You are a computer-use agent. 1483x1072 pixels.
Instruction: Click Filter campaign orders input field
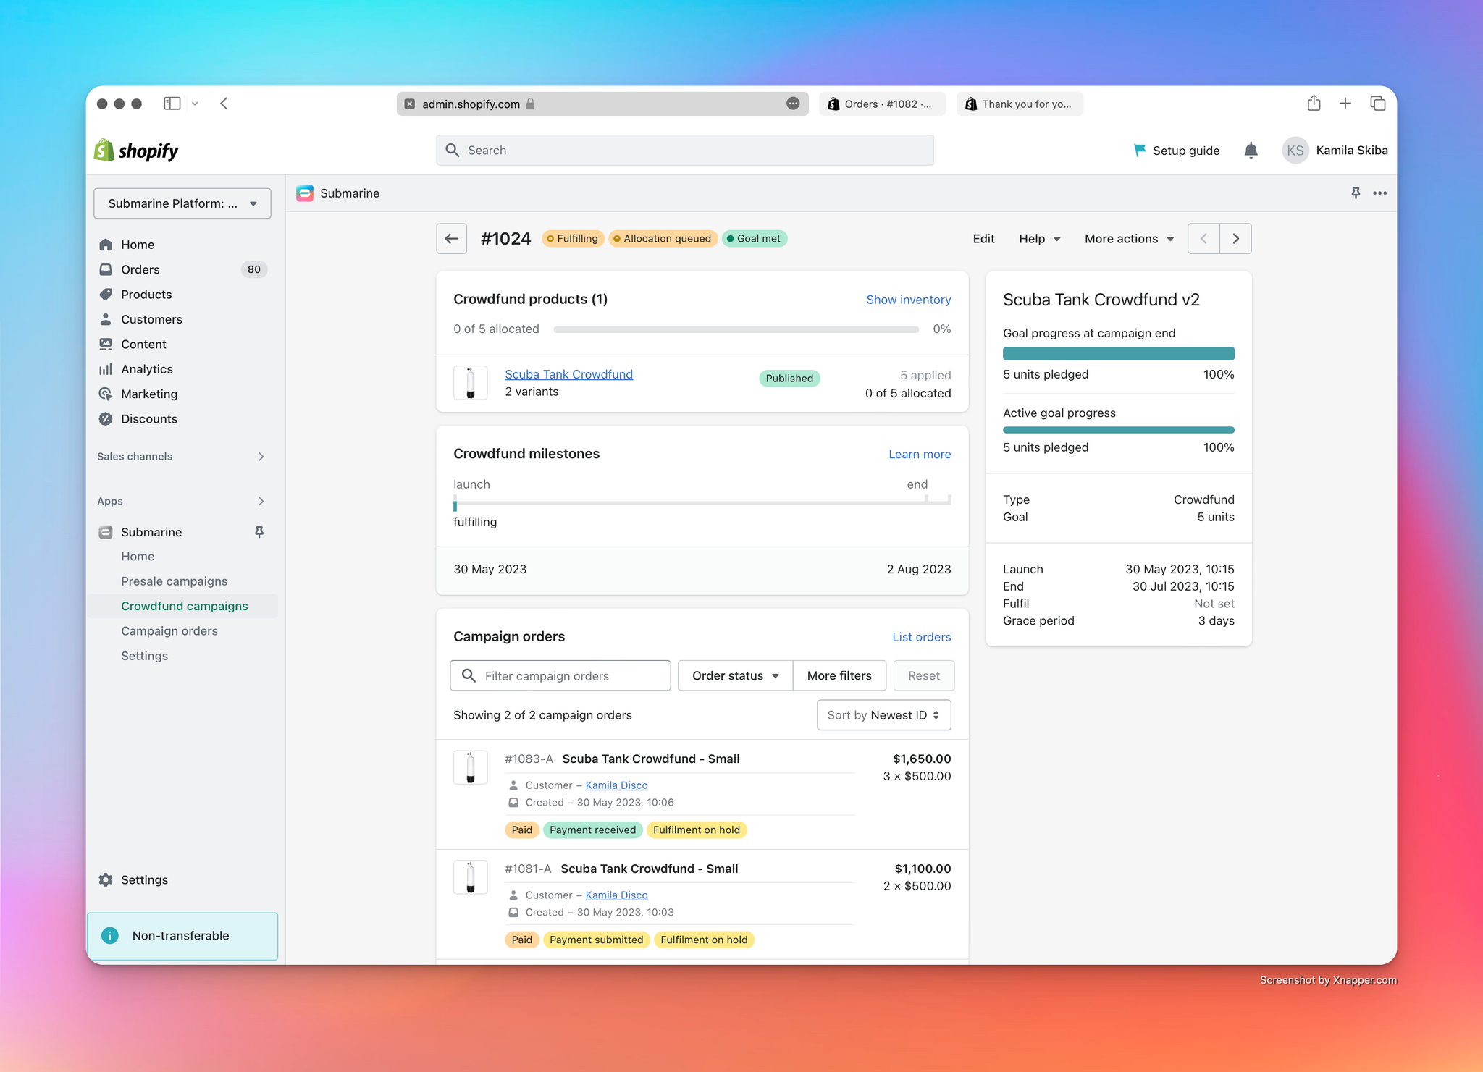560,676
